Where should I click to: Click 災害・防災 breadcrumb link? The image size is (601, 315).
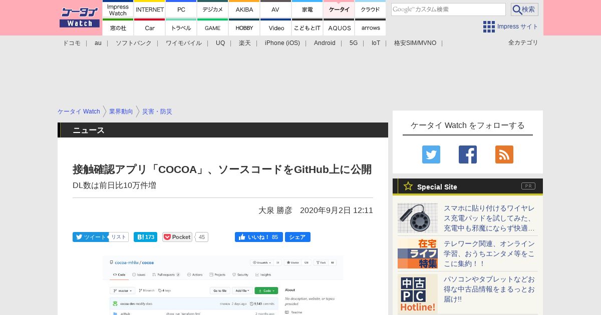click(x=157, y=111)
